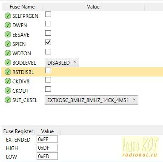Image resolution: width=163 pixels, height=162 pixels.
Task: Select the BODLEVEL fuse name
Action: coord(24,63)
